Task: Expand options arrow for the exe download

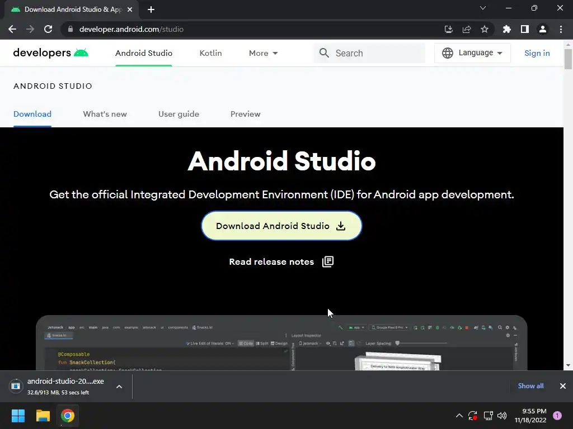Action: (119, 387)
